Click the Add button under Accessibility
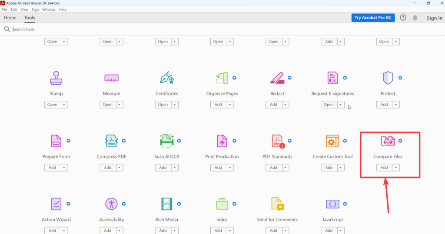The height and width of the screenshot is (234, 445). pos(108,231)
